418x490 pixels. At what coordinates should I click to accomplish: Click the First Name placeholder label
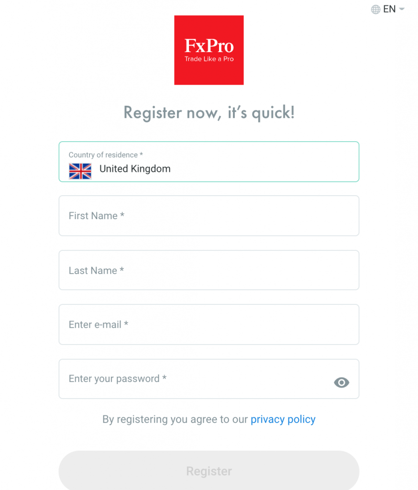click(97, 216)
